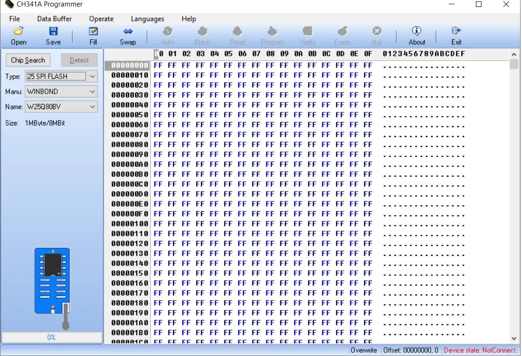Erase chip using Erase icon
The width and height of the screenshot is (522, 356).
(342, 36)
